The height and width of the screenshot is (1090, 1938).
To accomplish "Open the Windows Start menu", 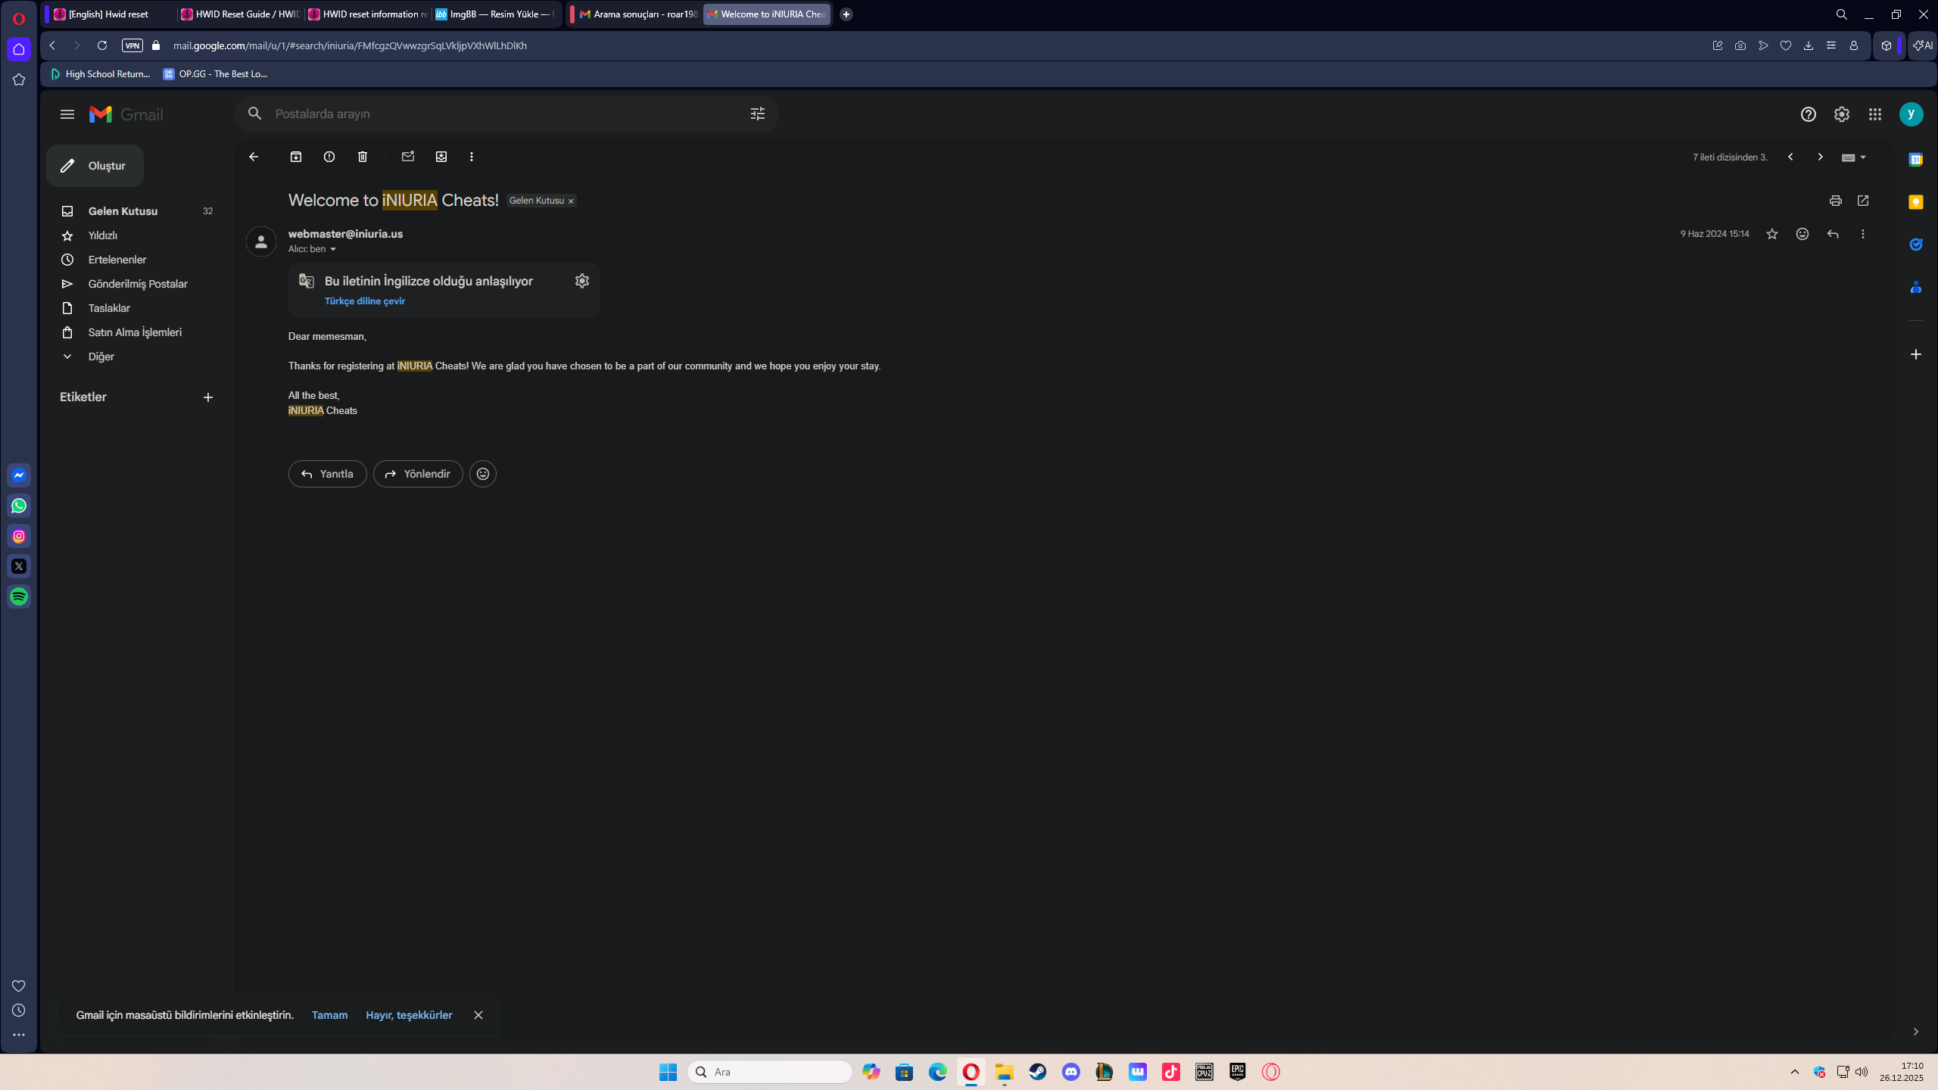I will click(x=668, y=1072).
